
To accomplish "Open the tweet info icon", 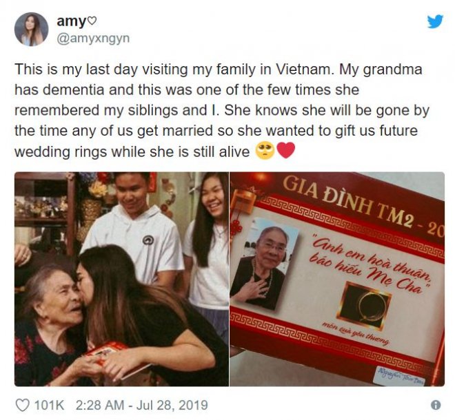I will pos(436,405).
